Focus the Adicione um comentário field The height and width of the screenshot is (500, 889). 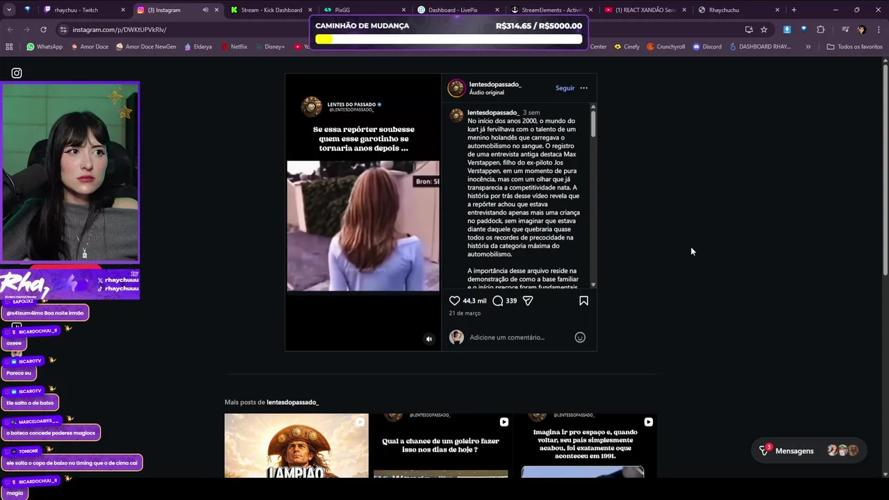click(x=520, y=337)
